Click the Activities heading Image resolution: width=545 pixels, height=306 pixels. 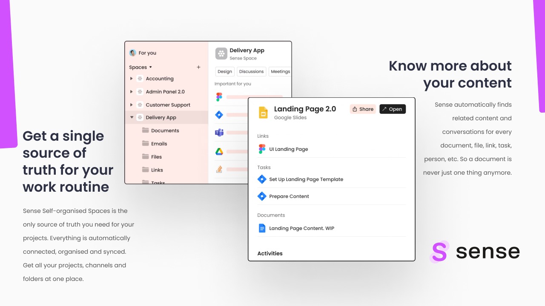[x=270, y=253]
